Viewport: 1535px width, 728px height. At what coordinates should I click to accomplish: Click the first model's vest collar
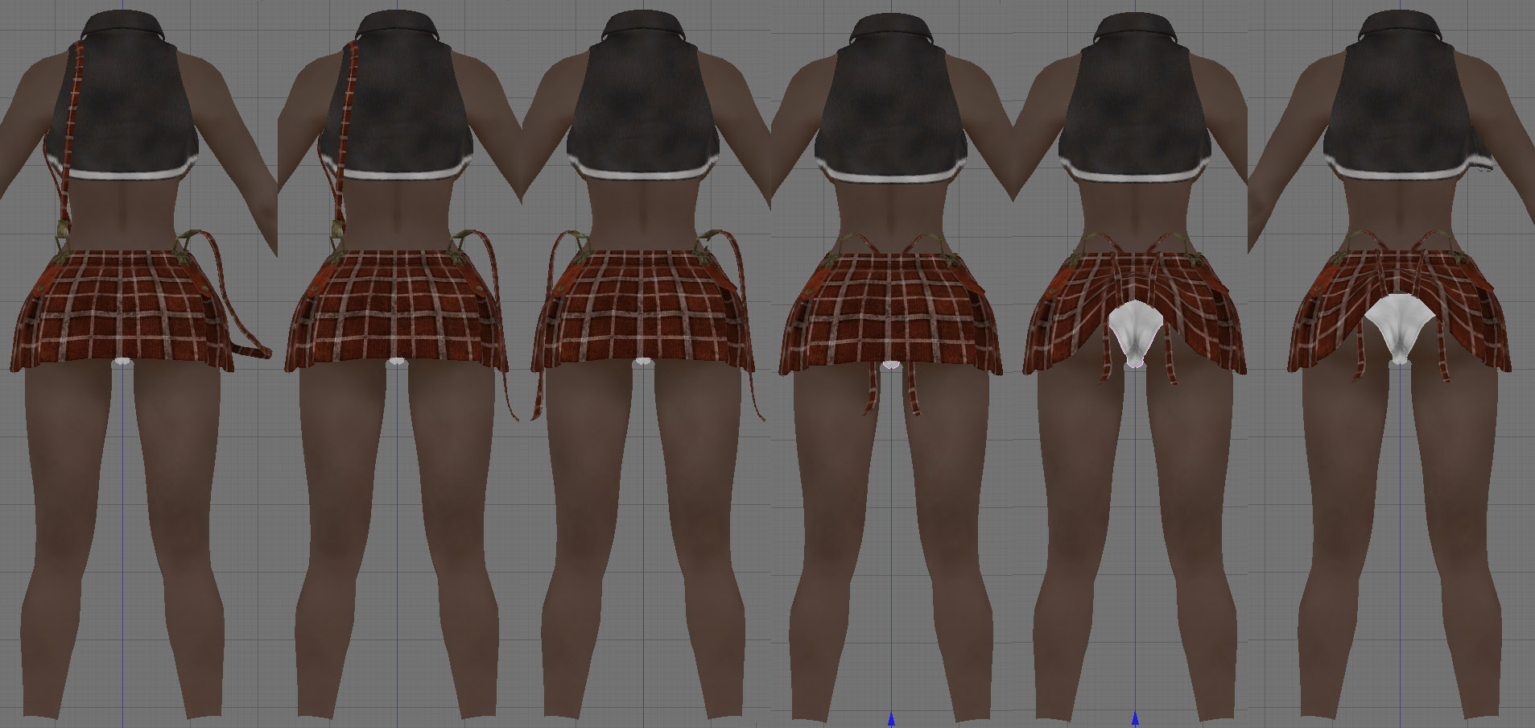click(x=124, y=26)
